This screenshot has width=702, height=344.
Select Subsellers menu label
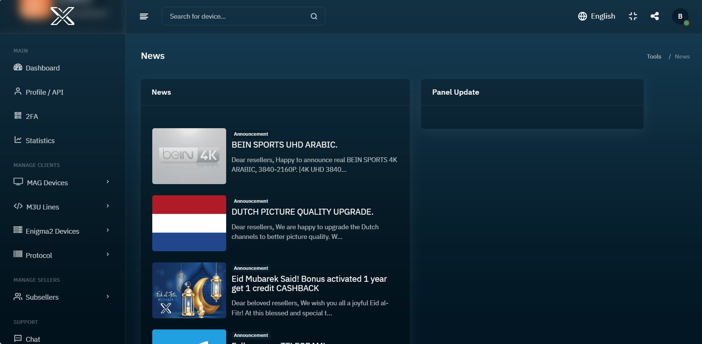tap(42, 297)
